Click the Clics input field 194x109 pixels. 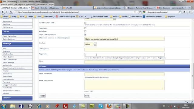124,62
